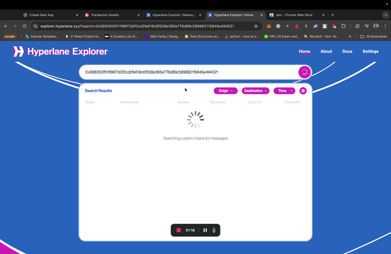Viewport: 391px width, 254px height.
Task: Close the Create Next App tab
Action: coord(77,15)
